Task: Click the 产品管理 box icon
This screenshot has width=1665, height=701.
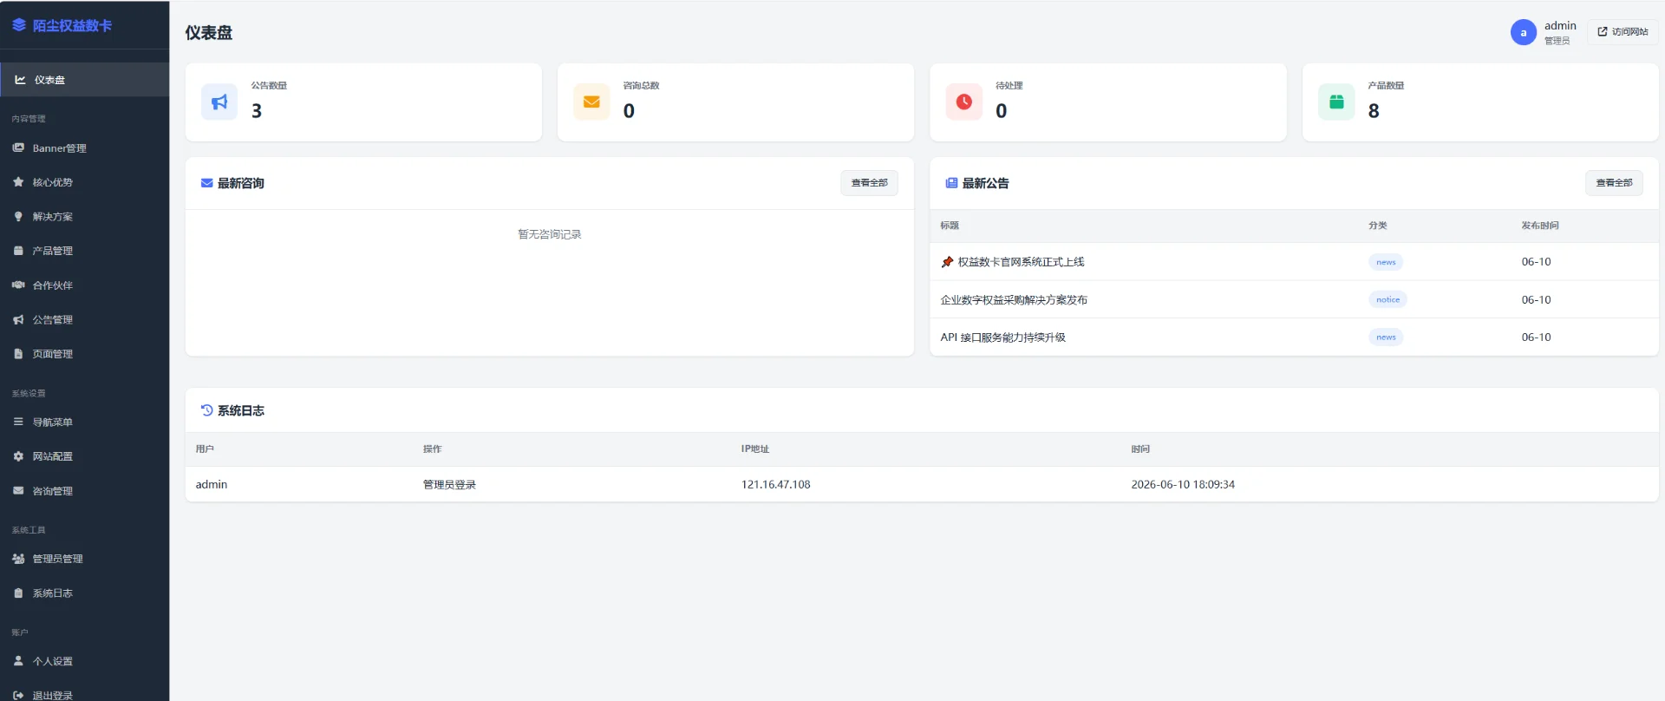Action: pos(18,251)
